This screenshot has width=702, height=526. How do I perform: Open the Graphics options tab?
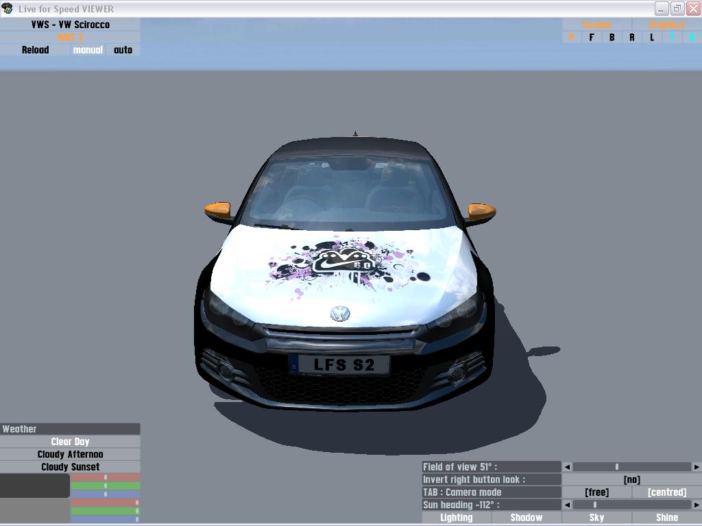(x=666, y=25)
